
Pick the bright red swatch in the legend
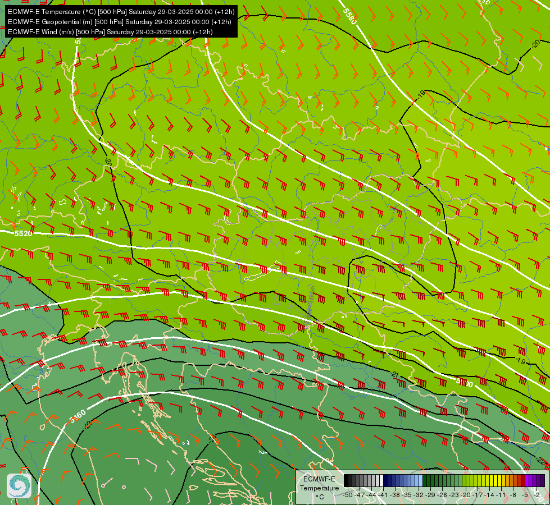click(x=523, y=480)
